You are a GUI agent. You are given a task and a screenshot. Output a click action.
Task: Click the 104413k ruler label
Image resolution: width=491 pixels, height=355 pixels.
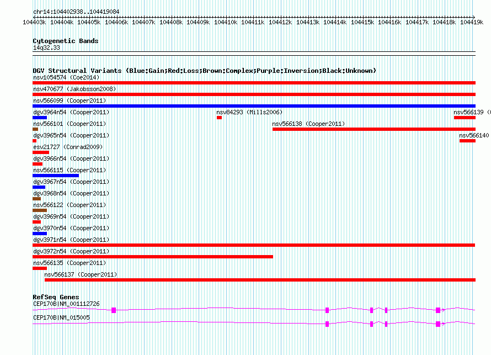308,22
